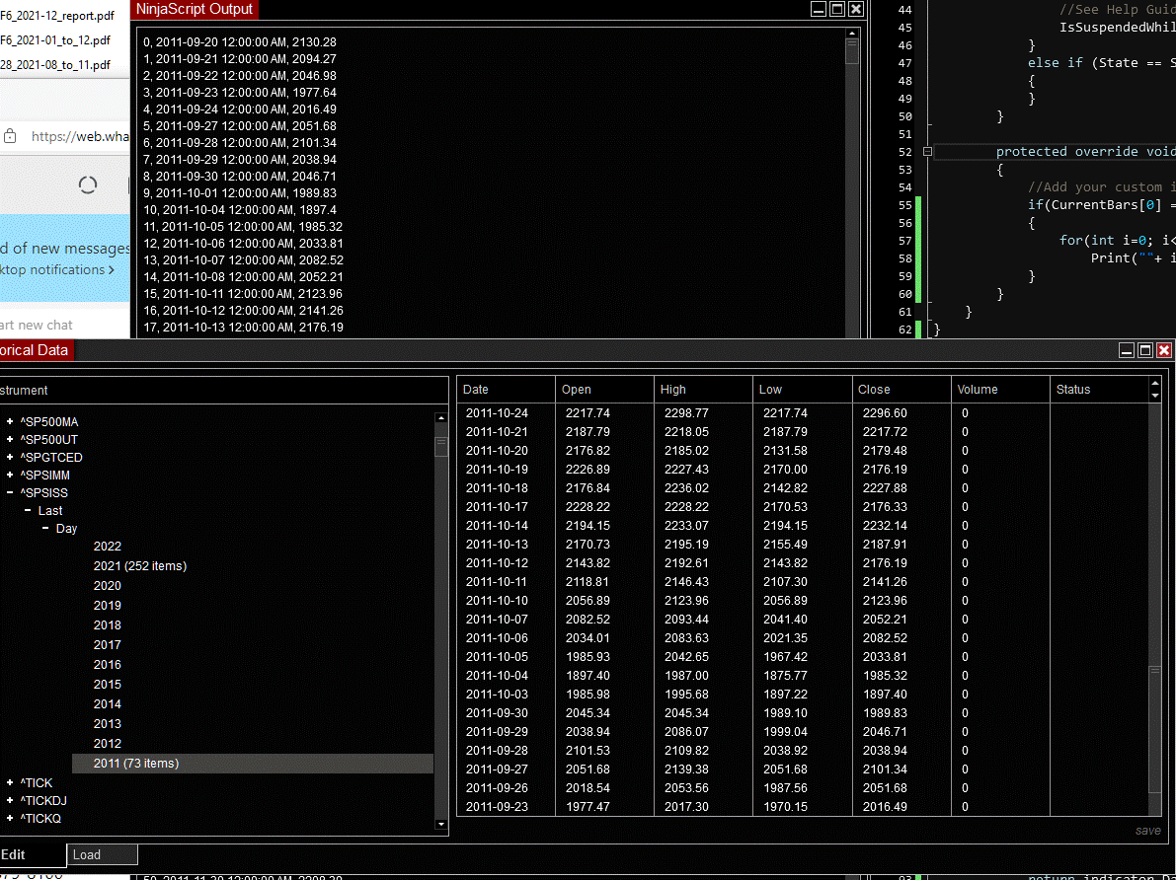Select year 2016 in data tree
1176x880 pixels.
[x=108, y=665]
